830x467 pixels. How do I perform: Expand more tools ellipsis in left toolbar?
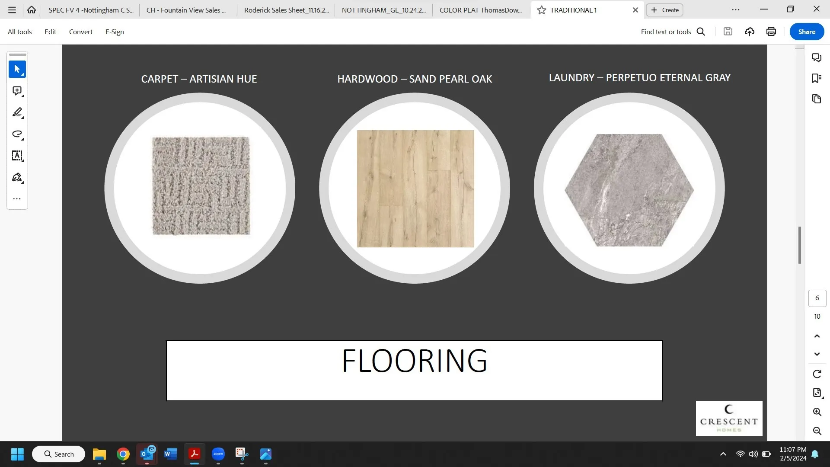click(x=17, y=199)
